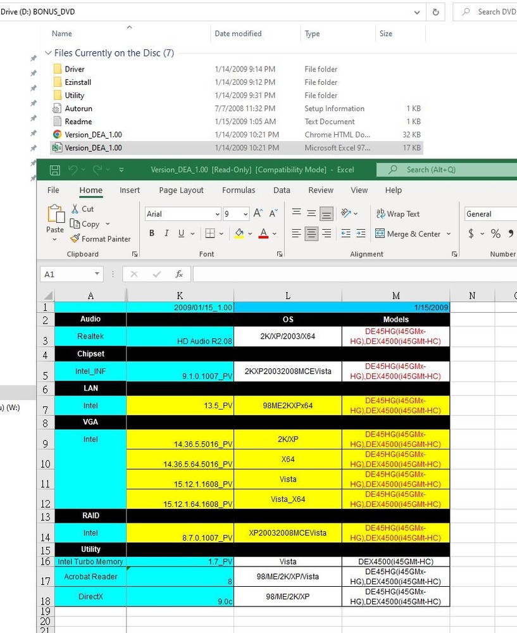Open the Page Layout ribbon tab
Image resolution: width=517 pixels, height=633 pixels.
181,190
